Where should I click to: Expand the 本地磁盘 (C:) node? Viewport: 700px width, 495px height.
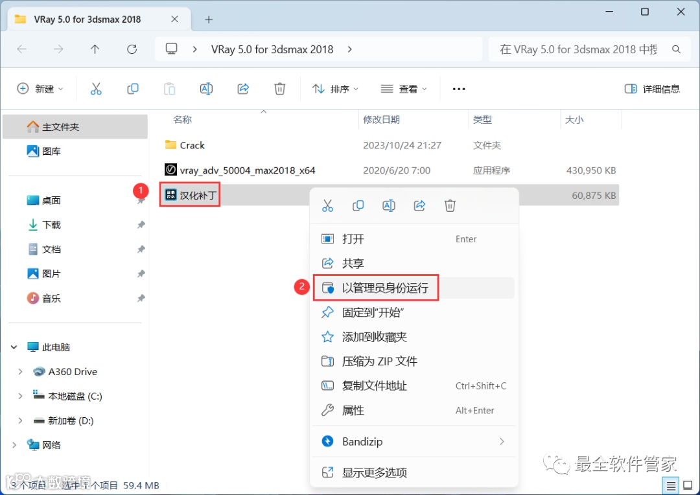click(20, 396)
